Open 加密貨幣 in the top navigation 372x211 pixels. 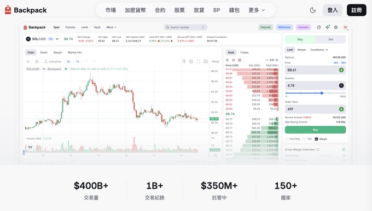click(135, 10)
